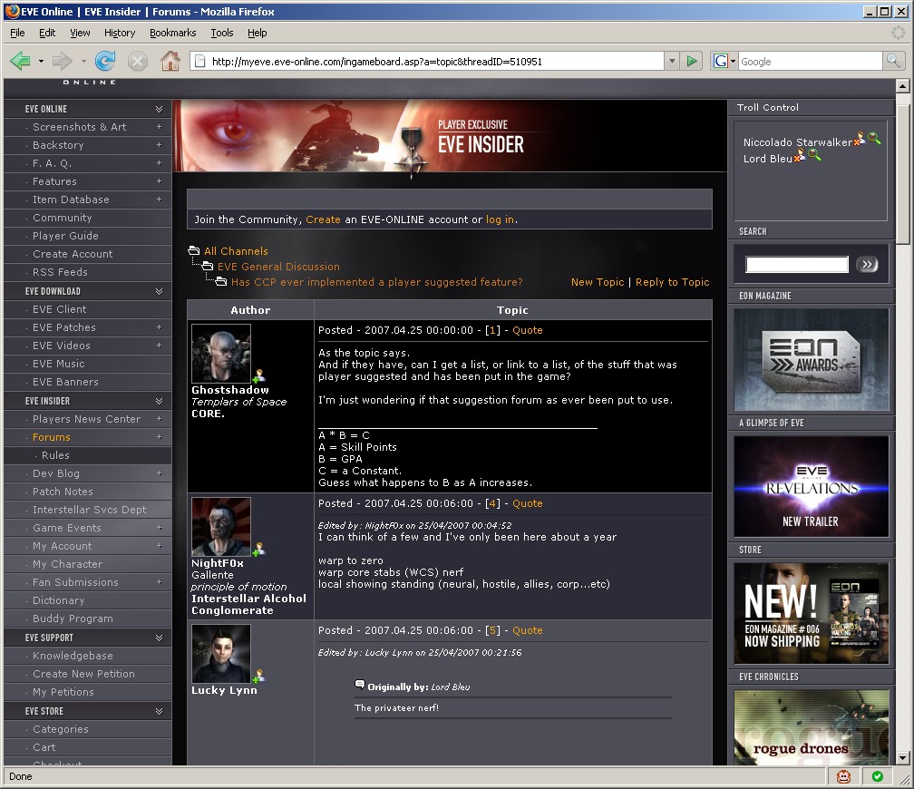Viewport: 914px width, 789px height.
Task: Click the scrollbar down arrow
Action: pyautogui.click(x=902, y=758)
